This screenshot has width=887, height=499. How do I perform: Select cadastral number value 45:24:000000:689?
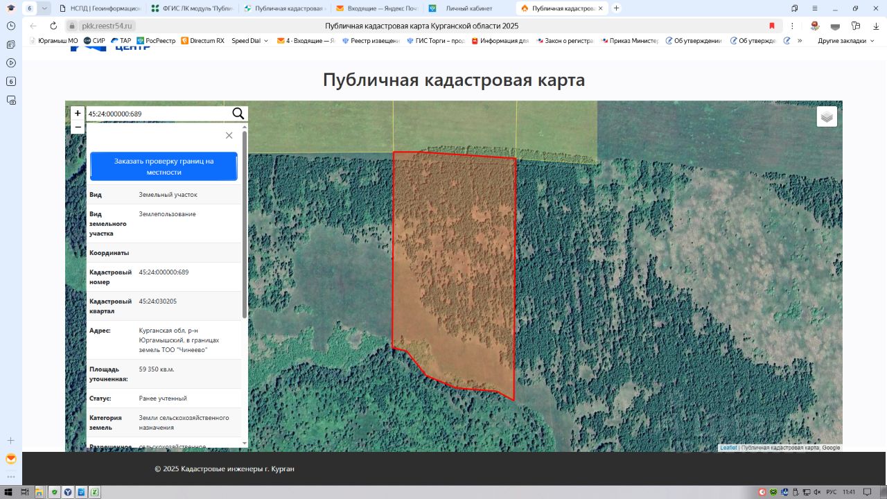[x=164, y=272]
